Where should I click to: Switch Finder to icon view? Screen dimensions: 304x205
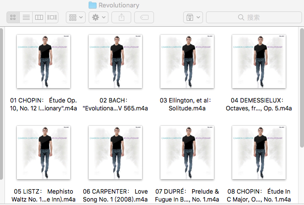pyautogui.click(x=13, y=17)
